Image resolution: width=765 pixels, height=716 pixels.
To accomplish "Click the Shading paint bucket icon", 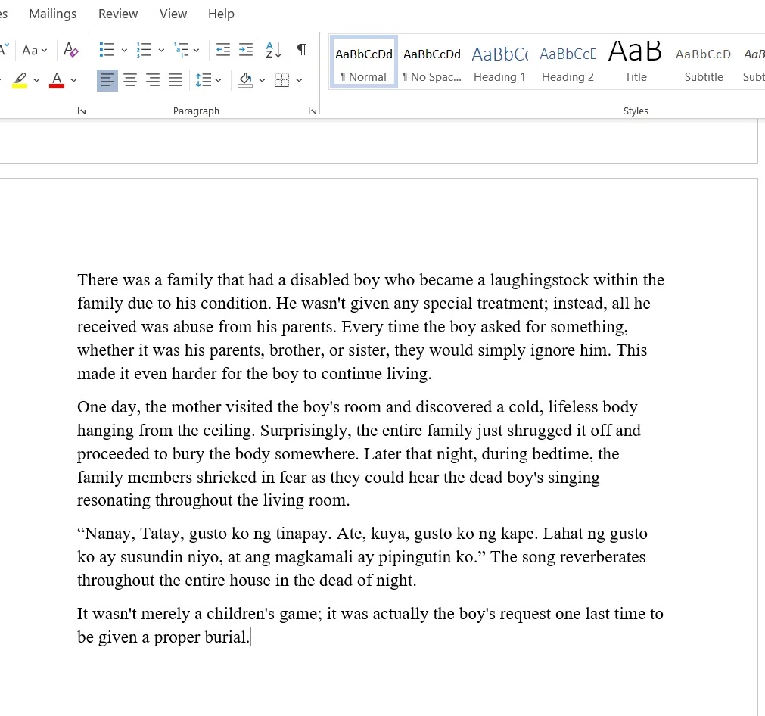I will click(x=245, y=80).
